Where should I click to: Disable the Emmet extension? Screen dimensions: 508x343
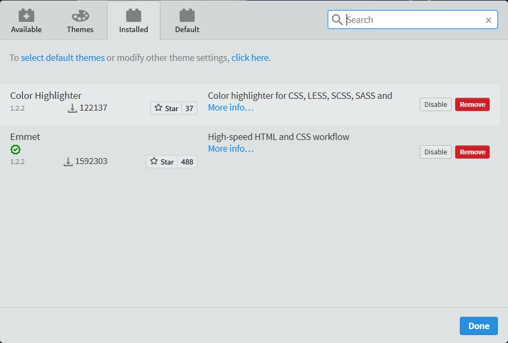pos(435,152)
